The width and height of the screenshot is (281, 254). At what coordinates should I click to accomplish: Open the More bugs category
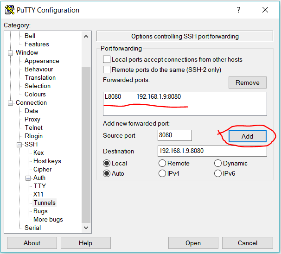(x=48, y=219)
